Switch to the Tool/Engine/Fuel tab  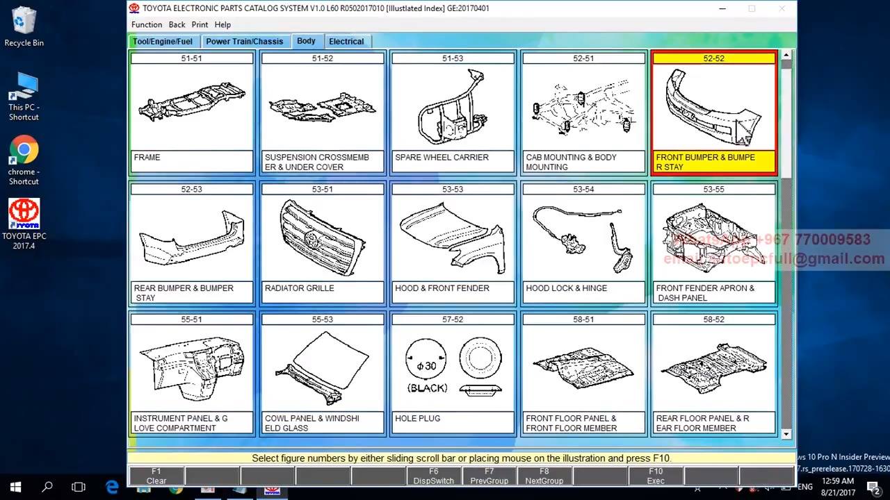point(163,42)
